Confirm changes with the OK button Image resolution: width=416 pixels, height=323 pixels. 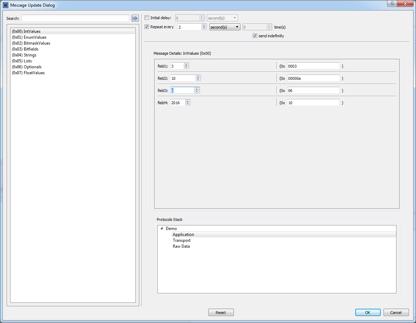(368, 312)
